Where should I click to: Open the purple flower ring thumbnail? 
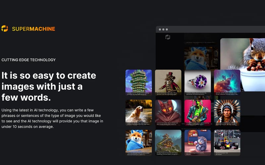(197, 82)
